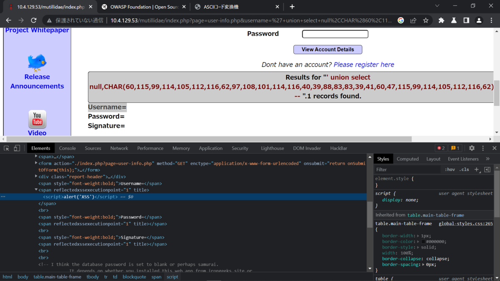
Task: Select blockquote in DOM breadcrumb
Action: coord(135,277)
